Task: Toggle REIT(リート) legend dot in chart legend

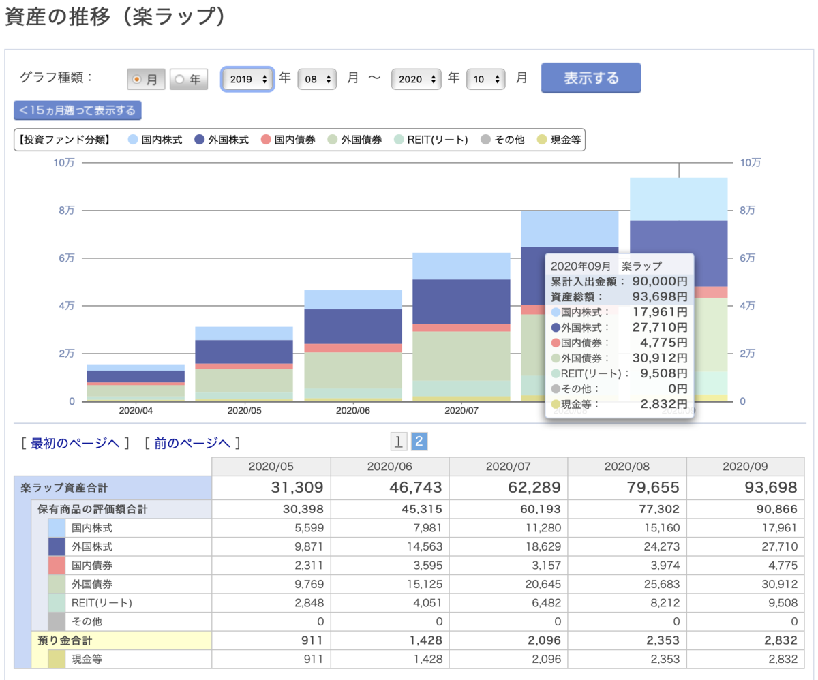Action: [x=399, y=140]
